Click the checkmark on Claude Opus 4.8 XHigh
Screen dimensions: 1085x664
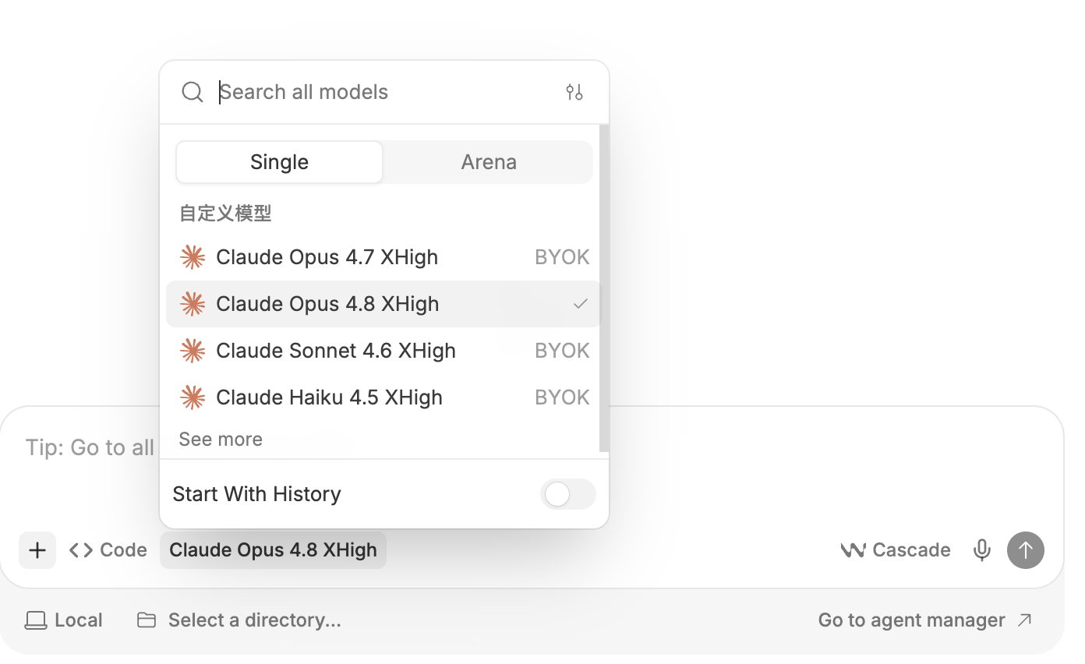pos(580,304)
